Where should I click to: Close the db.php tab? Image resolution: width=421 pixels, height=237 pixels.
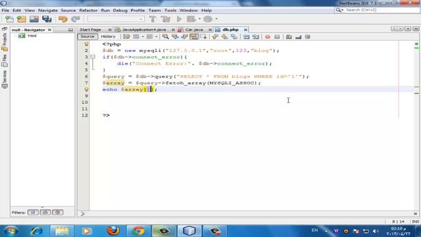(245, 30)
